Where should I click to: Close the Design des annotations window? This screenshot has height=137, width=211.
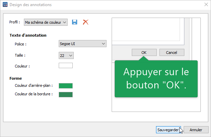pyautogui.click(x=206, y=5)
